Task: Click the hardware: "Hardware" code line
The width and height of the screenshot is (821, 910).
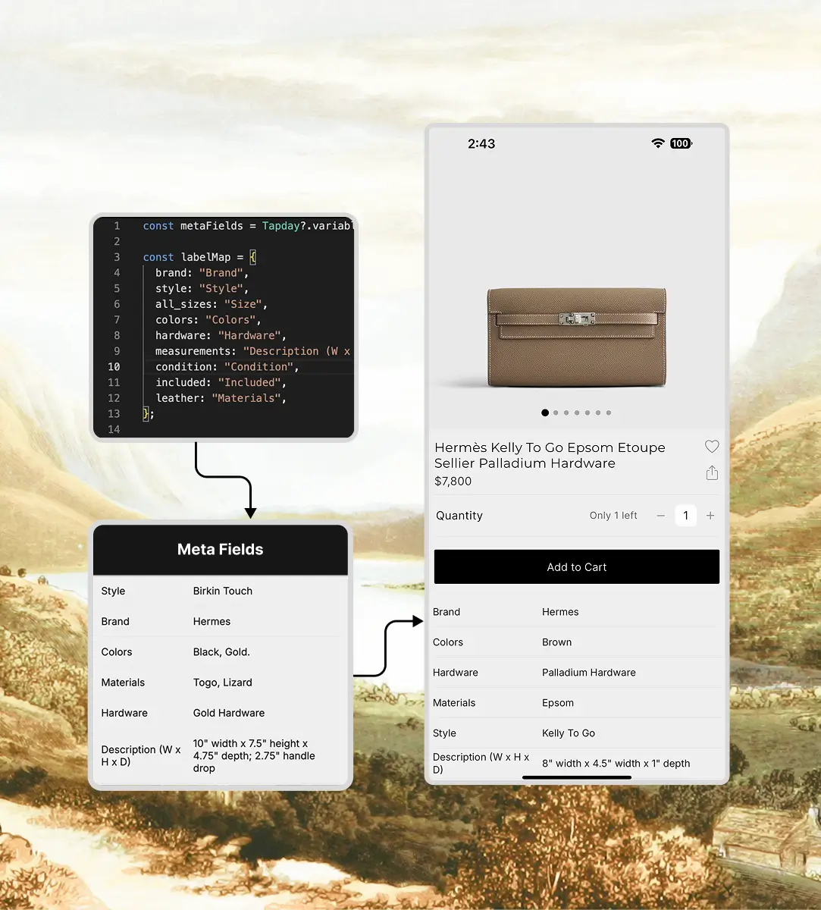Action: (x=221, y=335)
